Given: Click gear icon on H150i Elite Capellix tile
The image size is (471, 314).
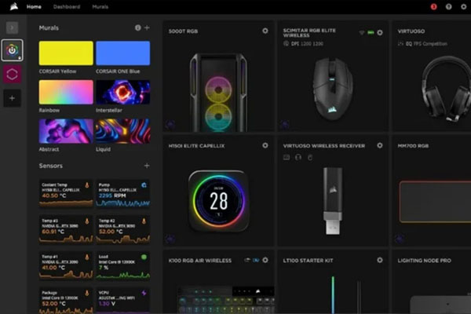Looking at the screenshot, I should (265, 146).
